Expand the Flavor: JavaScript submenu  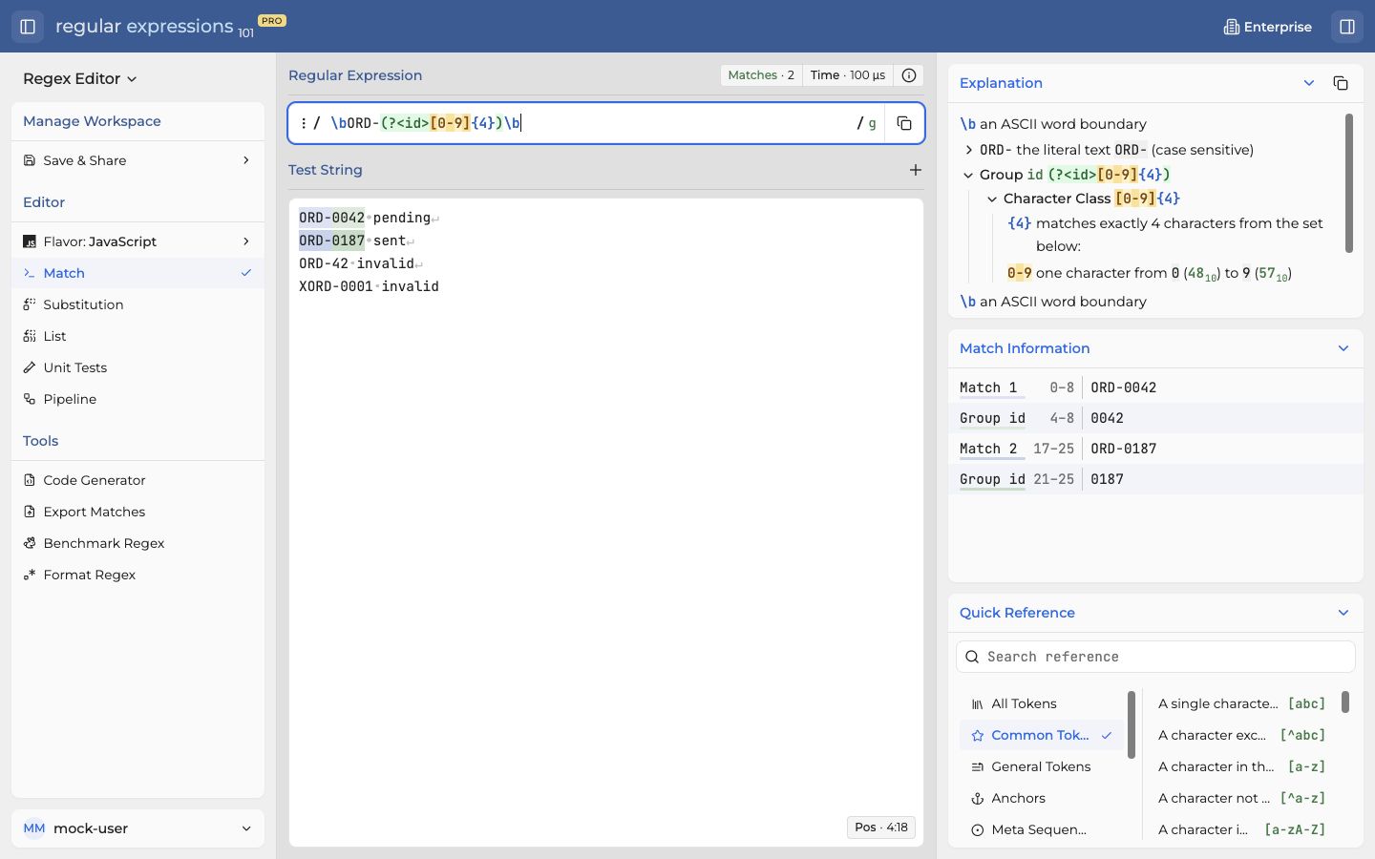pyautogui.click(x=137, y=241)
